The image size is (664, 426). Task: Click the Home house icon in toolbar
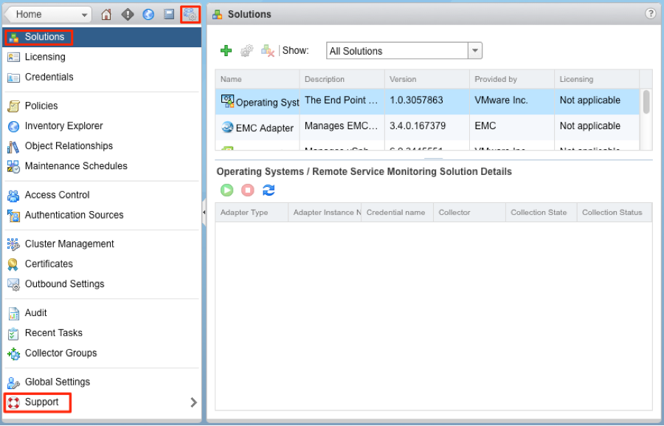point(106,14)
